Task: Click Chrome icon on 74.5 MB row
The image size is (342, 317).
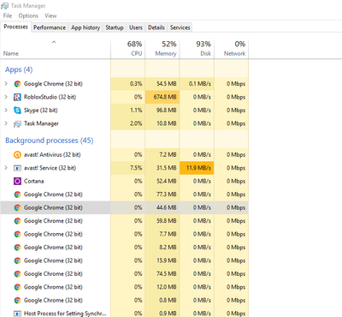Action: click(17, 274)
